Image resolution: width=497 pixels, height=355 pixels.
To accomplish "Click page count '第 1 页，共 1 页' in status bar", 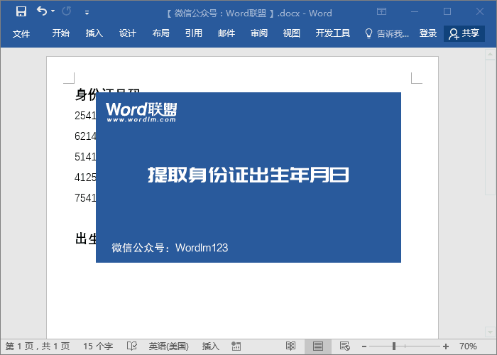I will pyautogui.click(x=38, y=346).
